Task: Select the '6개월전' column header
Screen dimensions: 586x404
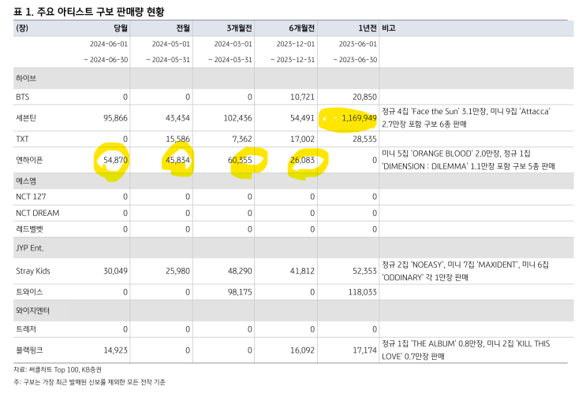Action: point(301,28)
